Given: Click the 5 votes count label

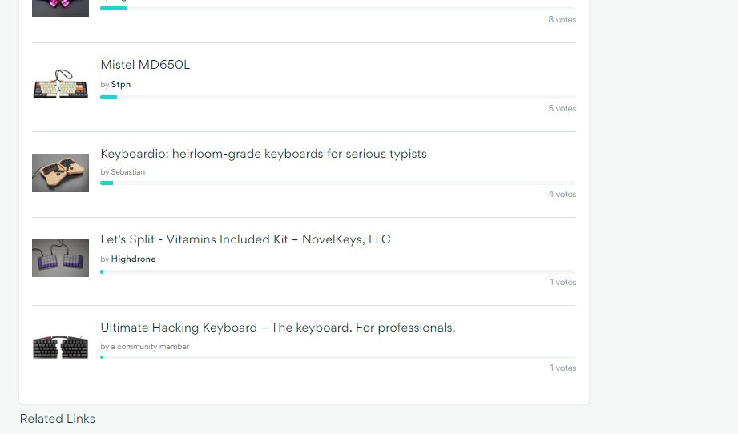Looking at the screenshot, I should (562, 109).
